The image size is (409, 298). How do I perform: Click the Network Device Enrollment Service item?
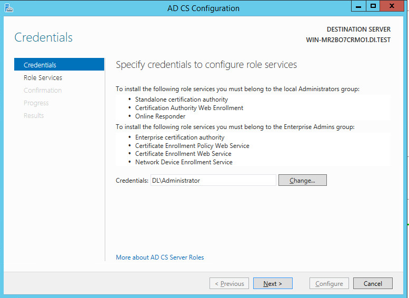click(184, 162)
